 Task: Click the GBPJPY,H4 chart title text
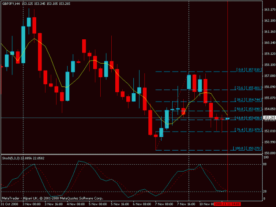tap(11, 4)
